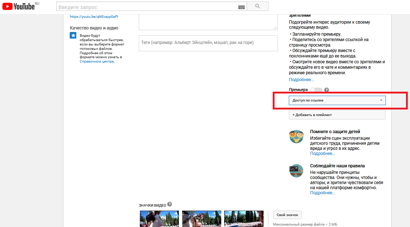The image size is (410, 227).
Task: Select the second video thumbnail
Action: click(202, 219)
